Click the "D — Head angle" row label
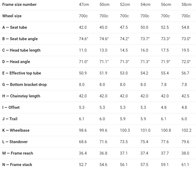Image resolution: width=196 pixels, height=170 pixels. click(16, 62)
